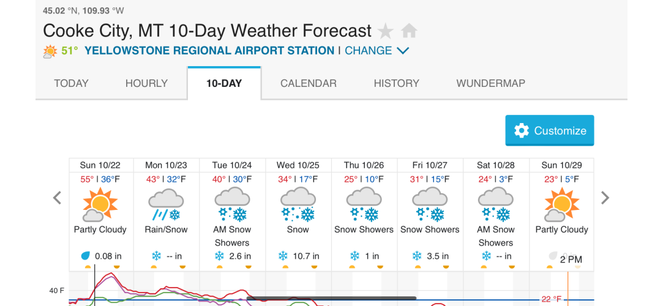Click the favorite star icon beside the title
The width and height of the screenshot is (663, 306).
[x=385, y=31]
